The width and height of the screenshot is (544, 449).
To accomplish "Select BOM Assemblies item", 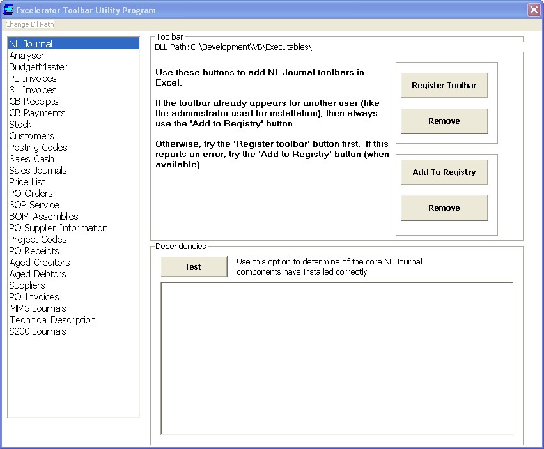I will 74,216.
